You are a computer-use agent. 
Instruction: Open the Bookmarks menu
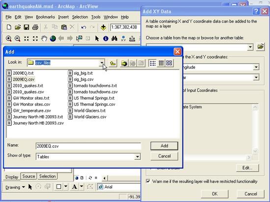coord(46,17)
